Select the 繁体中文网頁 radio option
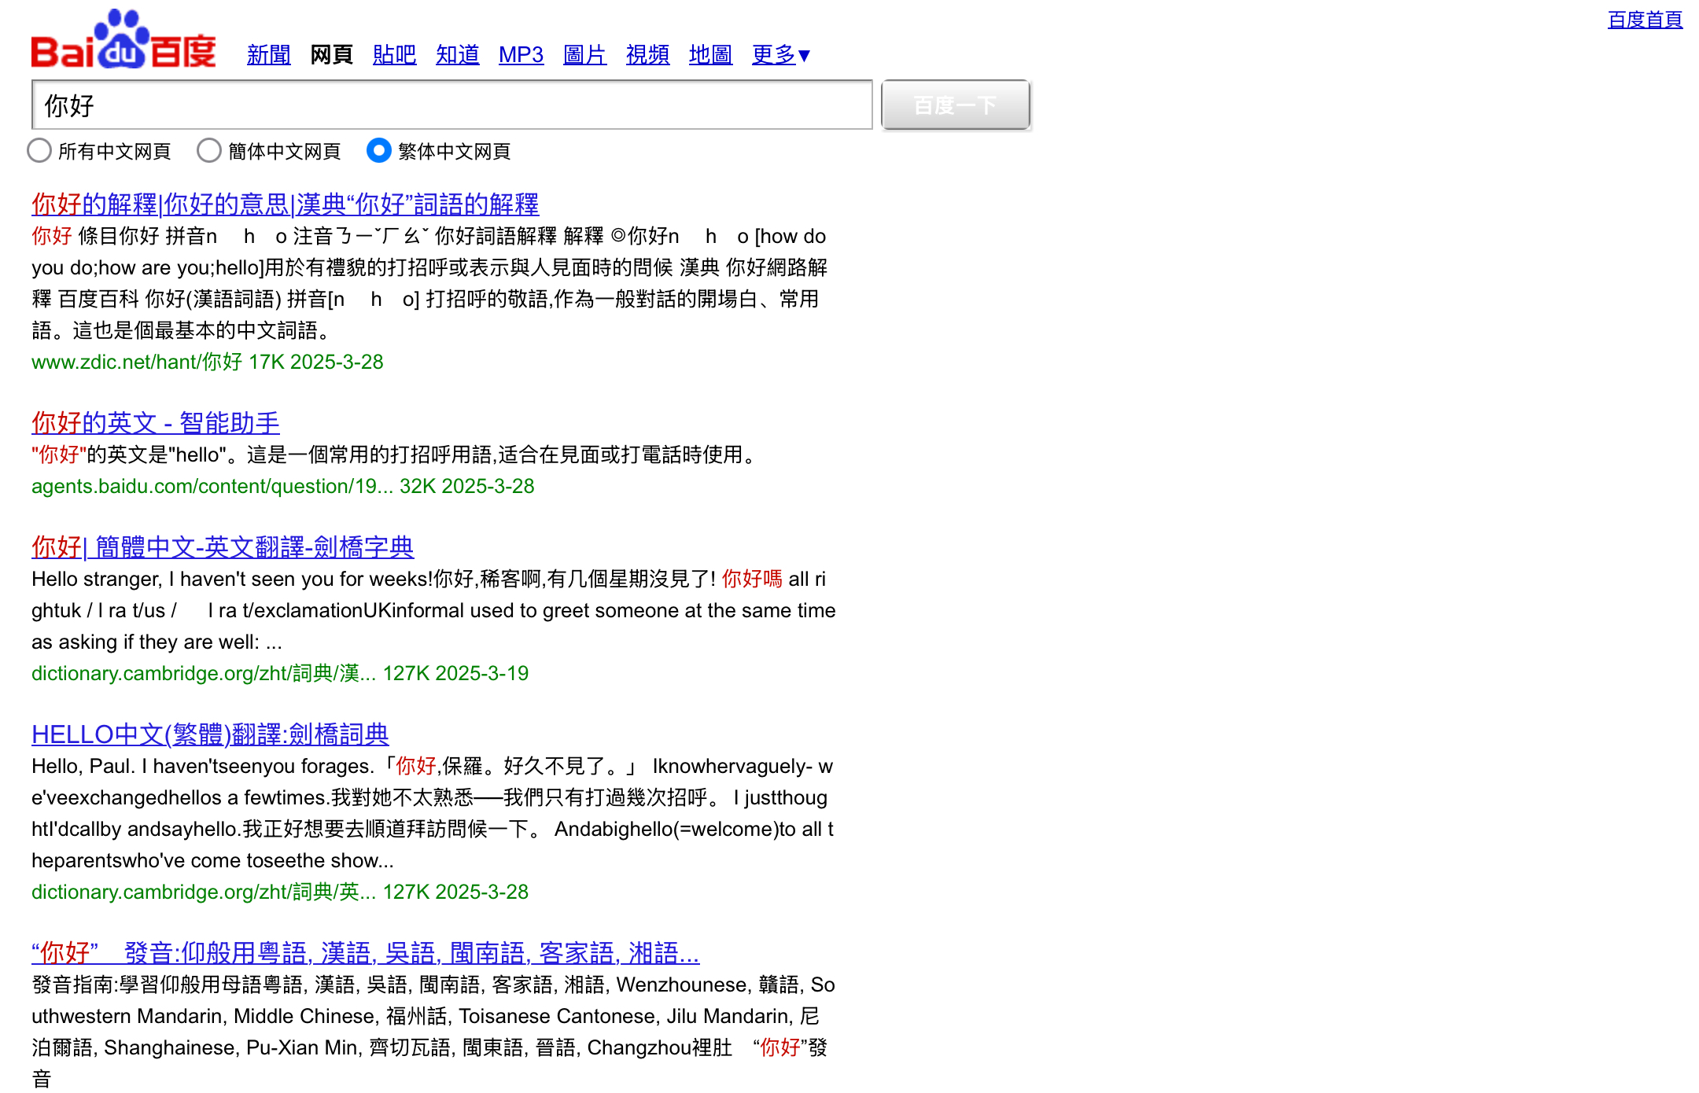1699x1093 pixels. (x=379, y=150)
